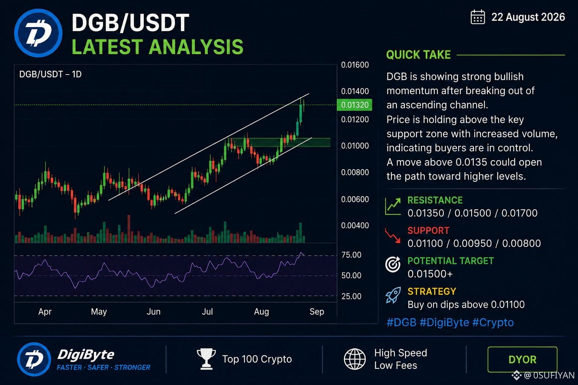Screen dimensions: 578x385
Task: Click the resistance values 0.01350 / 0.01500 / 0.01700
Action: click(472, 213)
